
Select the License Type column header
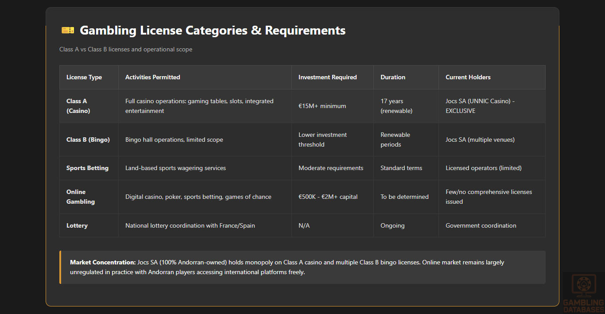(84, 77)
